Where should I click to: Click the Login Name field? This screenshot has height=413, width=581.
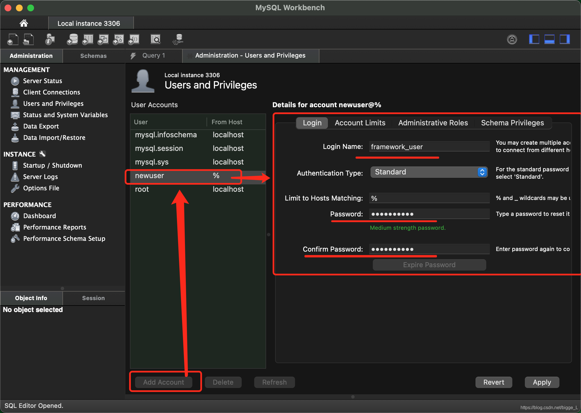pos(429,147)
